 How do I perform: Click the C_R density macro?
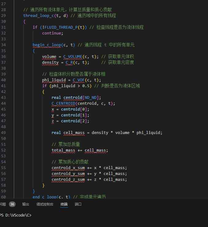click(x=69, y=63)
